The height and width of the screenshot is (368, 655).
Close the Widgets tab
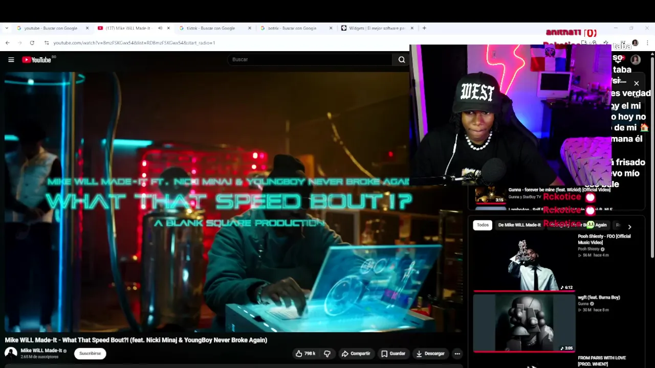(x=412, y=28)
